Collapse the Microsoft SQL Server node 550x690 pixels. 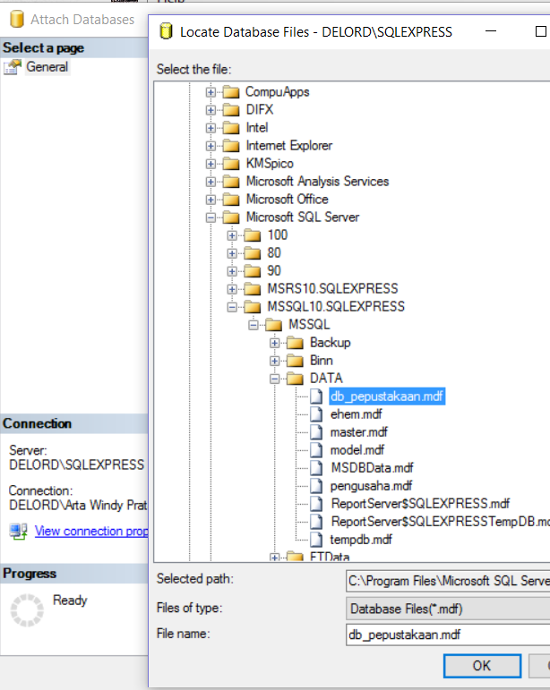211,217
